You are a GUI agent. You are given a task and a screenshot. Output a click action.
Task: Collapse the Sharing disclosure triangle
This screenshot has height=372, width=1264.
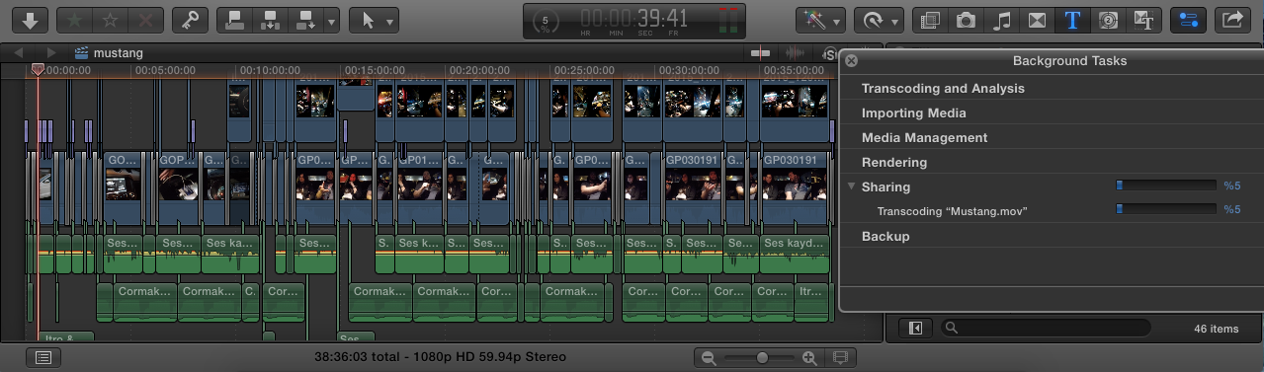[852, 186]
